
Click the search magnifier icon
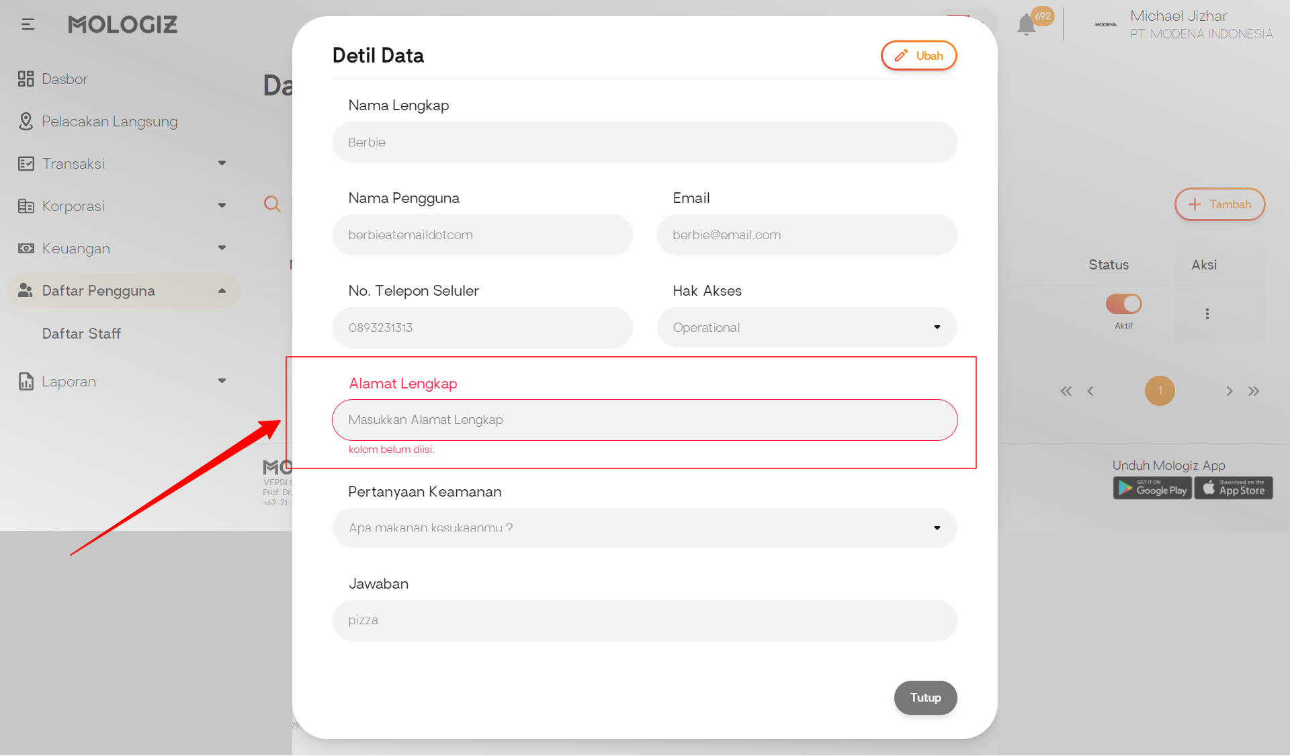click(272, 204)
